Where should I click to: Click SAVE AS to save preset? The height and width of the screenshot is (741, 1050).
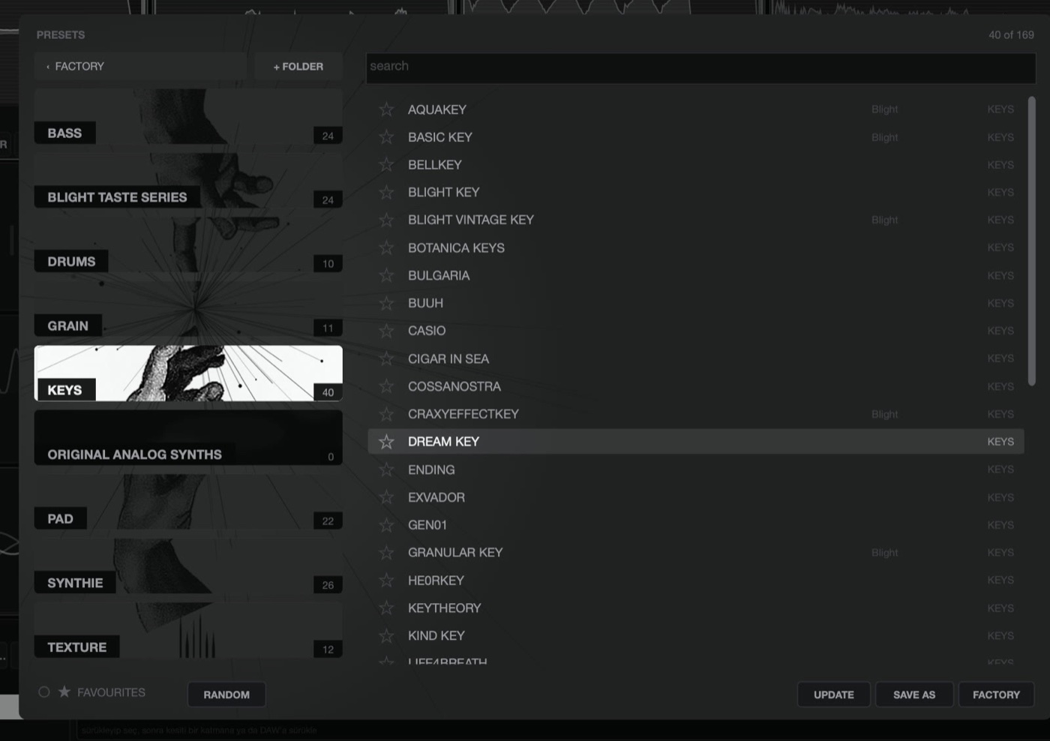click(914, 694)
